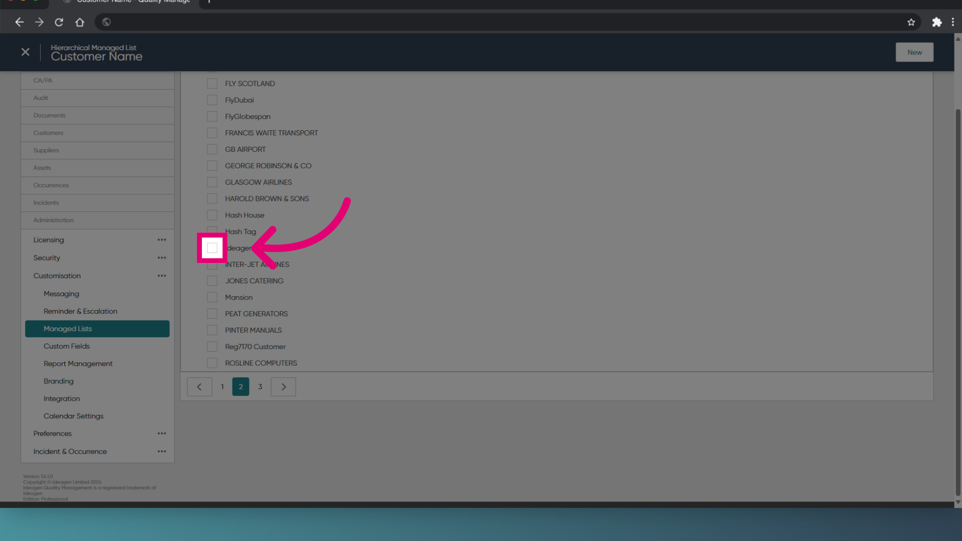Jump to page 3

pyautogui.click(x=260, y=387)
